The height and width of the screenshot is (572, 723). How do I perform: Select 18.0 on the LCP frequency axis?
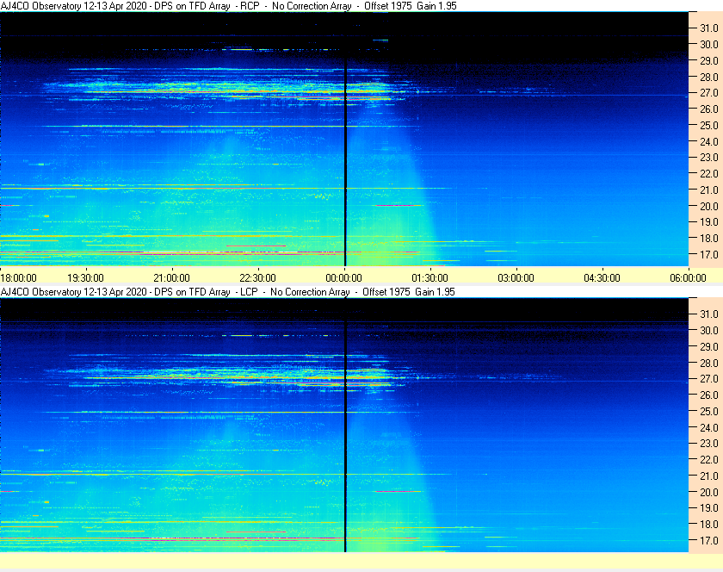coord(709,524)
